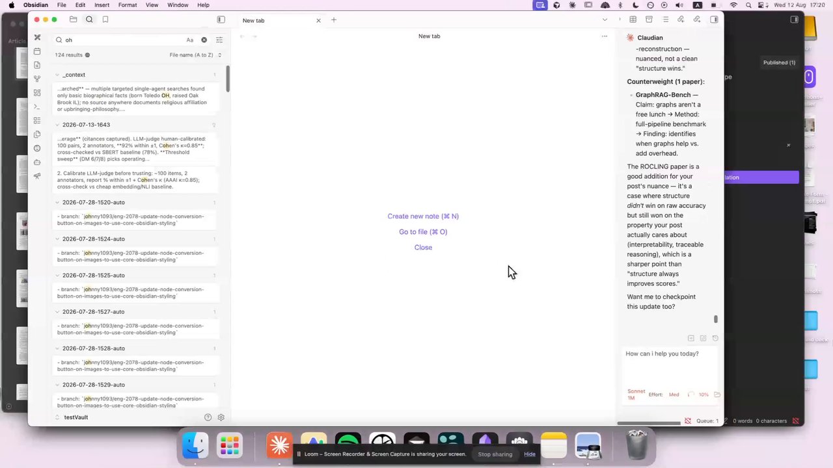
Task: Open the testVault vault switcher
Action: tap(72, 417)
